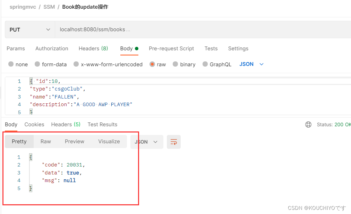This screenshot has width=351, height=214.
Task: Click the springmvc breadcrumb link
Action: (23, 7)
